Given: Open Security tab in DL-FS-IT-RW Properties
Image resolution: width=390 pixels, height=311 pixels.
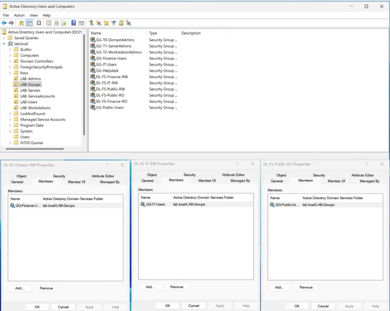Looking at the screenshot, I should coord(190,175).
